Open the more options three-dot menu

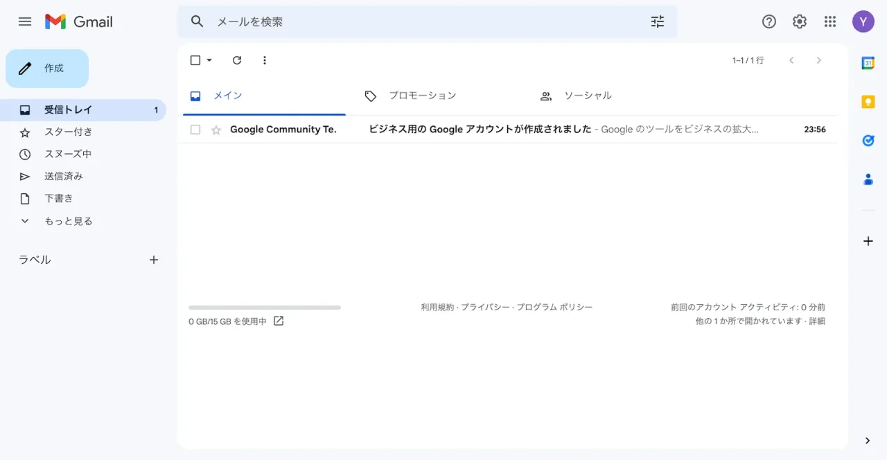[265, 60]
